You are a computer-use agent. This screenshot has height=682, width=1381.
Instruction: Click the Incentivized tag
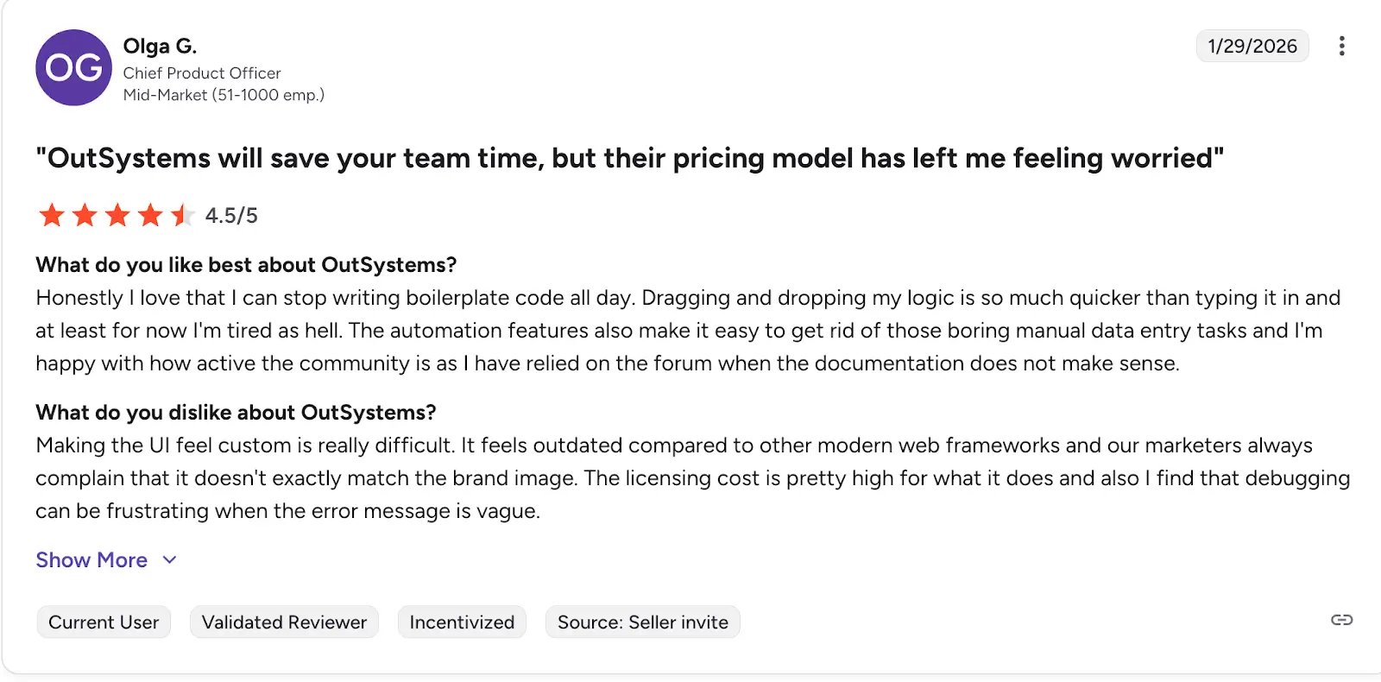point(462,622)
